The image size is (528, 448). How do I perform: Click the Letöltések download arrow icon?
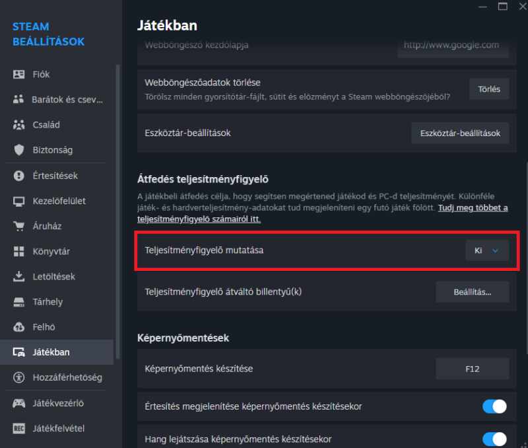pos(19,276)
